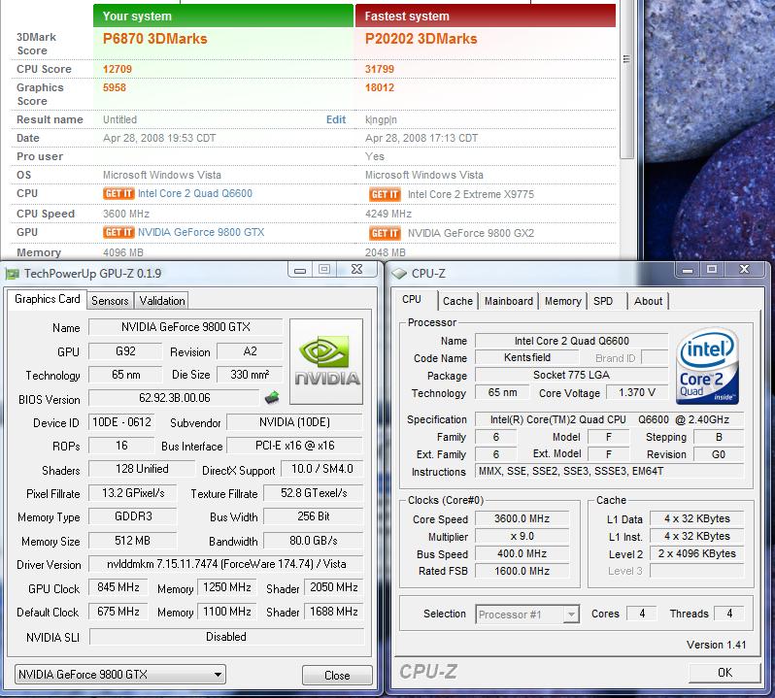Open the NVIDIA GeForce 9800 GTX link
The height and width of the screenshot is (698, 775).
(x=201, y=232)
